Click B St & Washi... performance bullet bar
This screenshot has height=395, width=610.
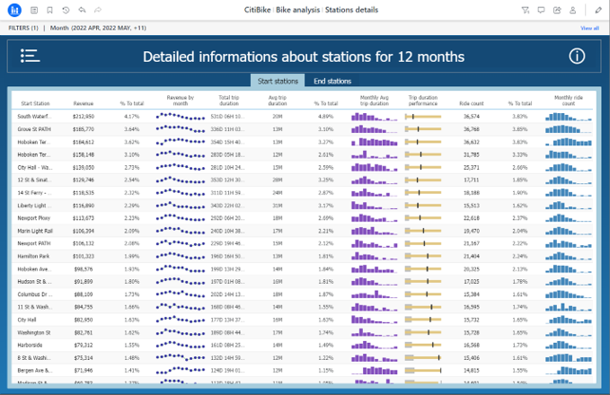tap(423, 357)
